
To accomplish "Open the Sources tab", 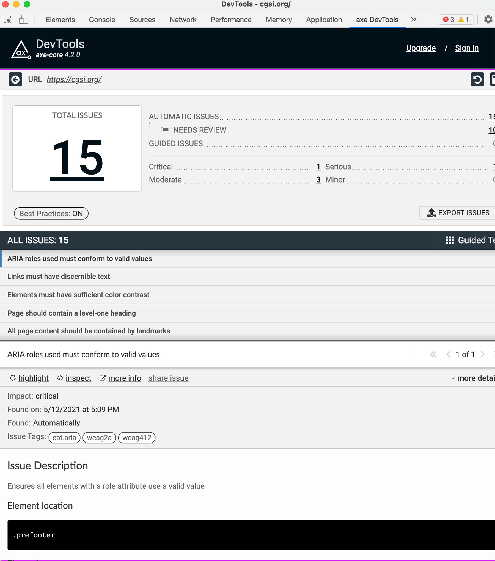I will 142,20.
